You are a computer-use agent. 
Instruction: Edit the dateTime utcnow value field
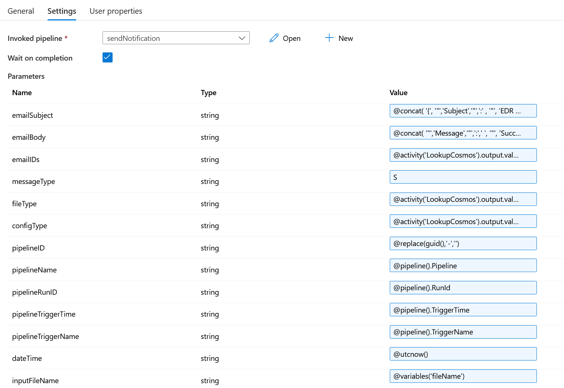point(463,354)
